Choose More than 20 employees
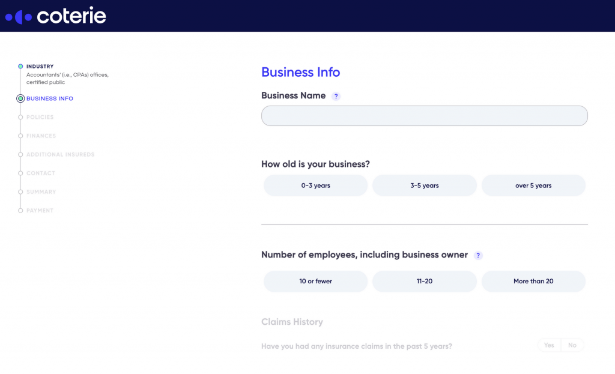Image resolution: width=615 pixels, height=374 pixels. (533, 281)
